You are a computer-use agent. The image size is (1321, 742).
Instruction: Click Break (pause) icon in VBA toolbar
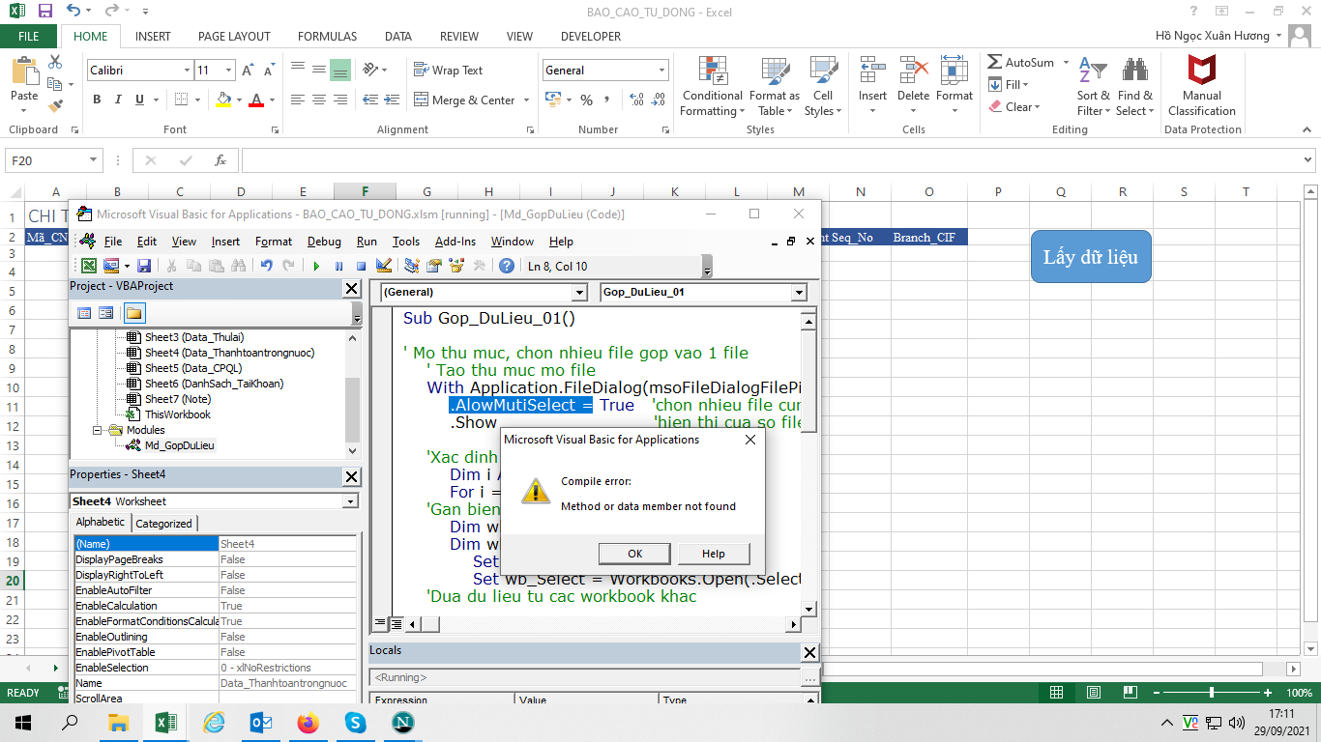click(338, 266)
